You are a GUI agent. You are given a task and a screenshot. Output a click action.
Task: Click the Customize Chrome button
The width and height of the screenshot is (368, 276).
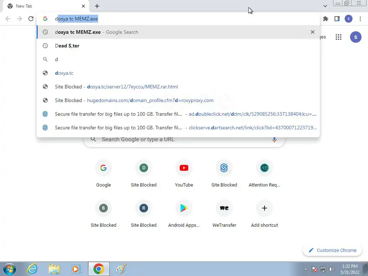click(x=332, y=250)
